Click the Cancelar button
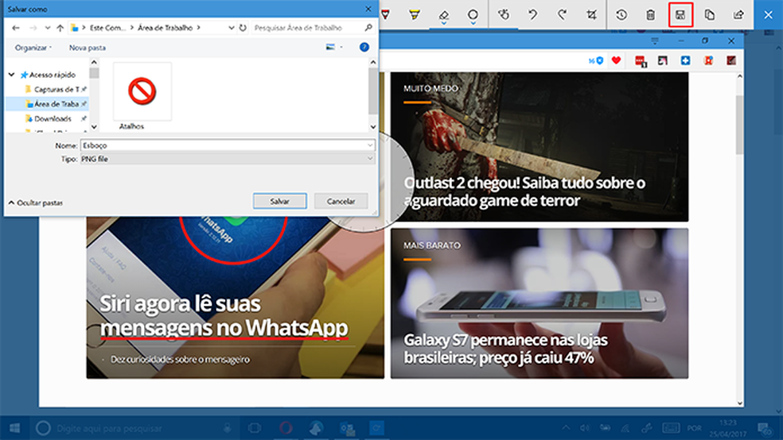 [341, 201]
